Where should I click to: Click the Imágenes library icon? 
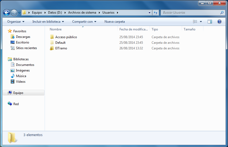[x=13, y=70]
